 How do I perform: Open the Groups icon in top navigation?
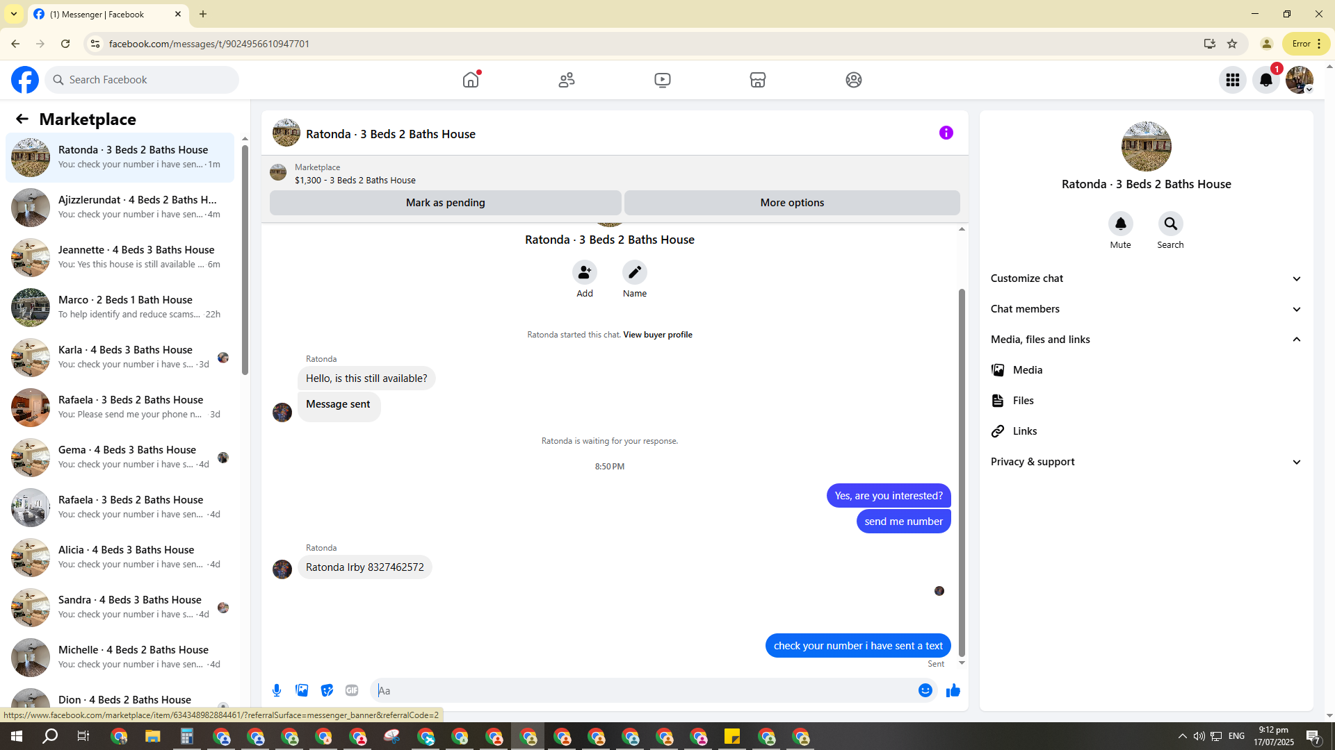coord(854,80)
